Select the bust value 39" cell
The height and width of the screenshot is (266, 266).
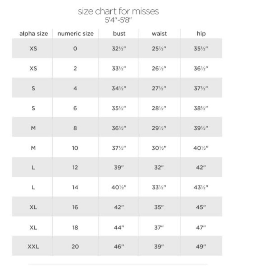coord(119,167)
